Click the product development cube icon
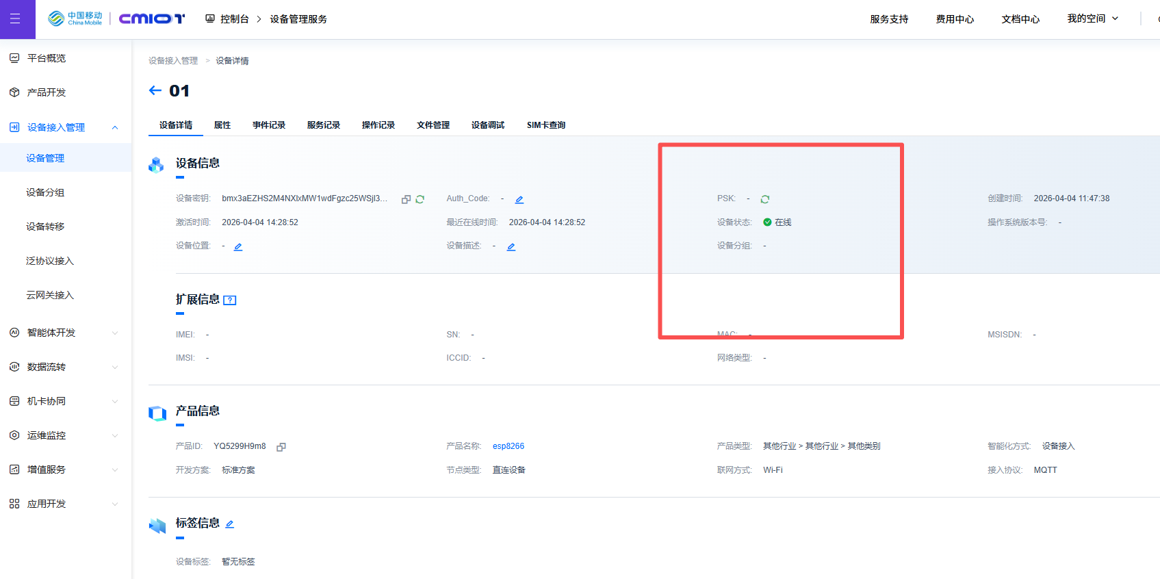The image size is (1160, 579). click(x=14, y=92)
